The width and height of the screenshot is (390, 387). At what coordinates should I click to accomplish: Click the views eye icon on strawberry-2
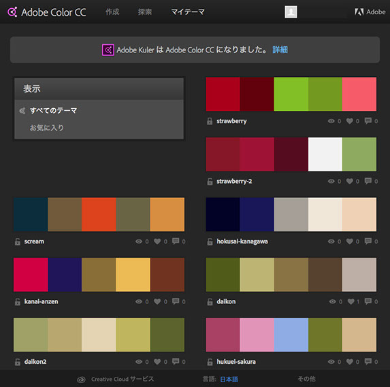331,181
